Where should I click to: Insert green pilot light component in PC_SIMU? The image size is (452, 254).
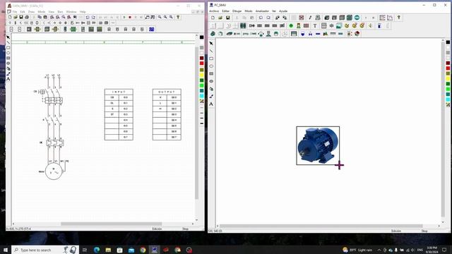click(x=291, y=25)
